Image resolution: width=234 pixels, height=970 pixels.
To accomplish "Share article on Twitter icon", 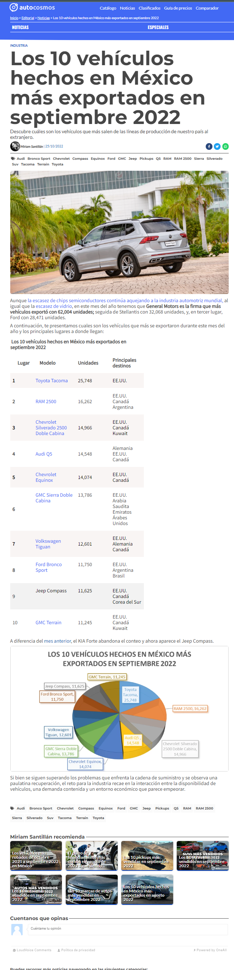I will [217, 146].
